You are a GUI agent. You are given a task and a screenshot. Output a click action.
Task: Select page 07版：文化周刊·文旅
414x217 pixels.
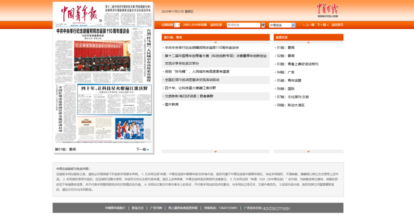pyautogui.click(x=293, y=97)
